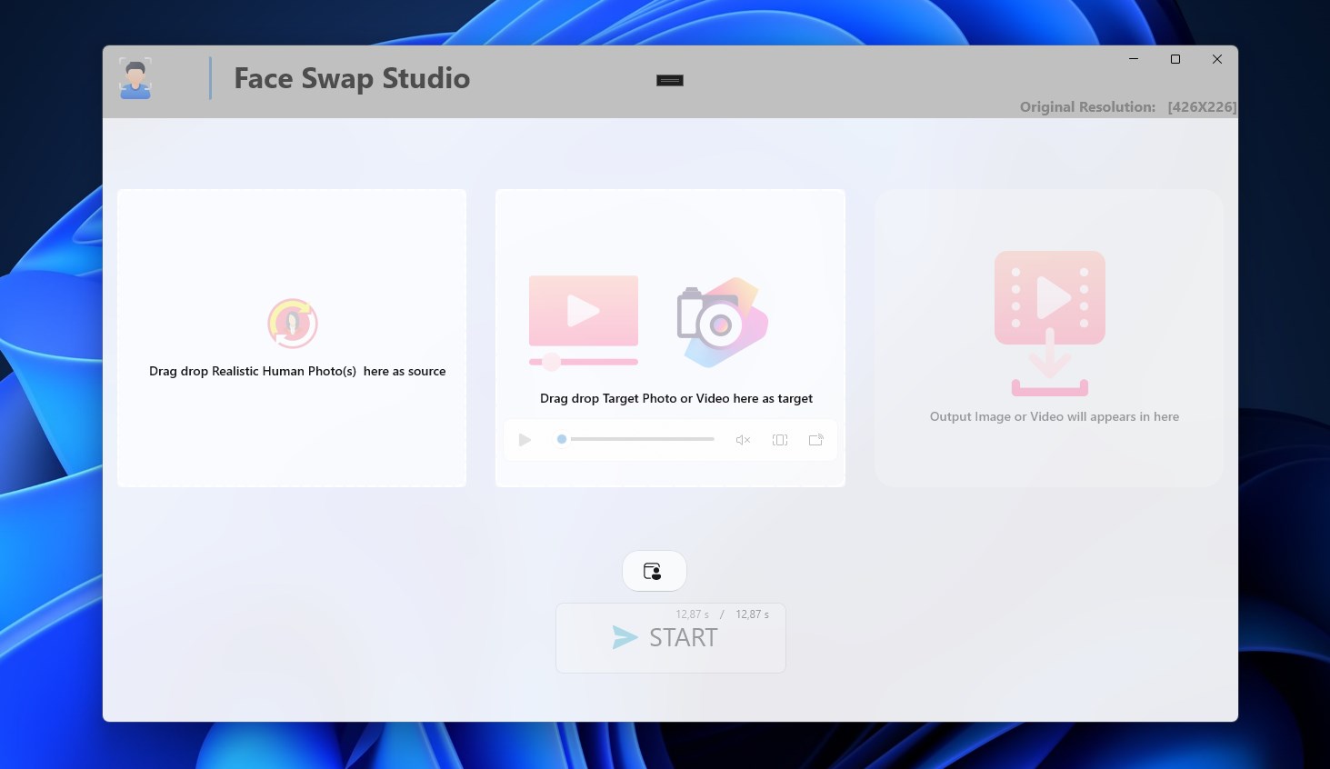Click the fit-to-frame icon in video controls
Viewport: 1330px width, 769px height.
point(779,439)
